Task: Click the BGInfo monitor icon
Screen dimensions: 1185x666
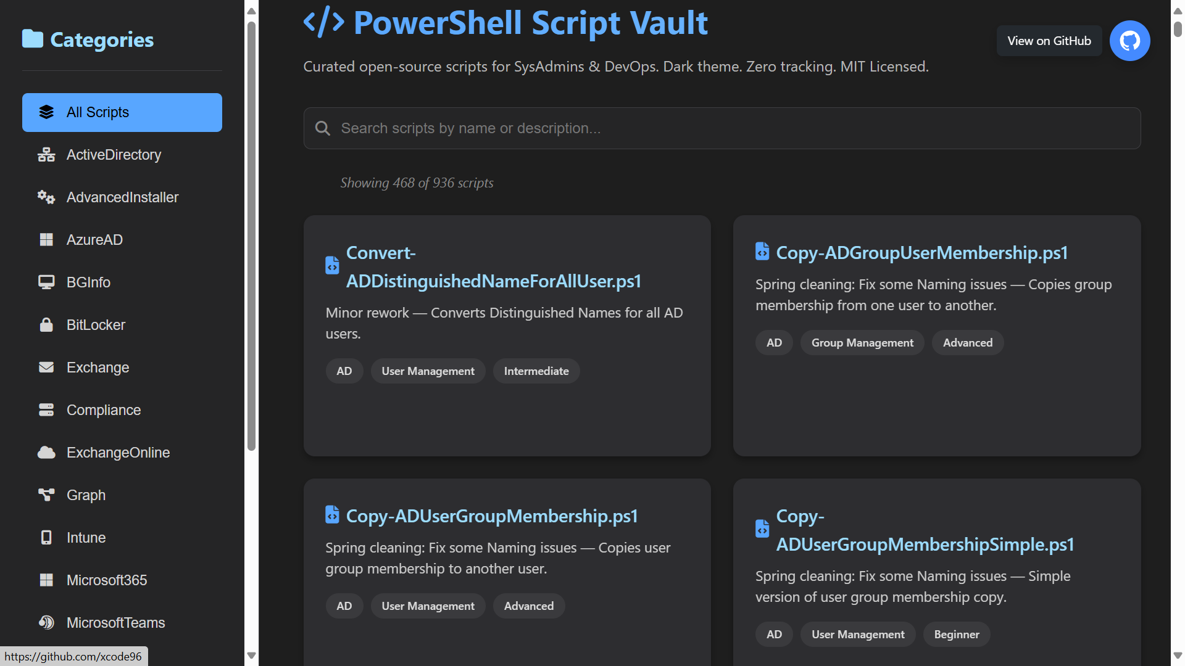Action: tap(46, 282)
